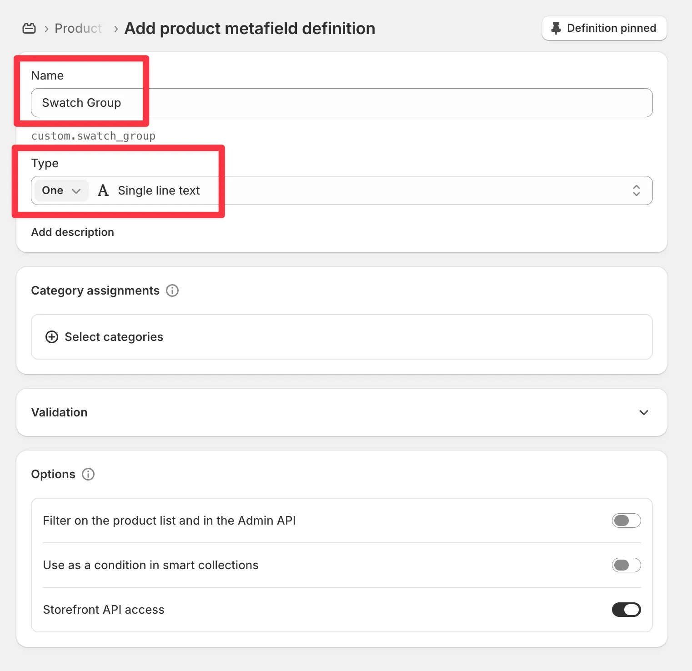Click the Single line text 'A' icon
This screenshot has width=692, height=671.
coord(103,190)
